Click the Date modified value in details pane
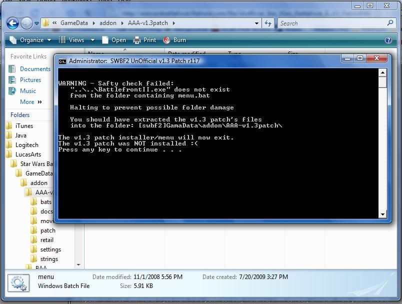Viewport: 402px width, 304px height. [158, 277]
